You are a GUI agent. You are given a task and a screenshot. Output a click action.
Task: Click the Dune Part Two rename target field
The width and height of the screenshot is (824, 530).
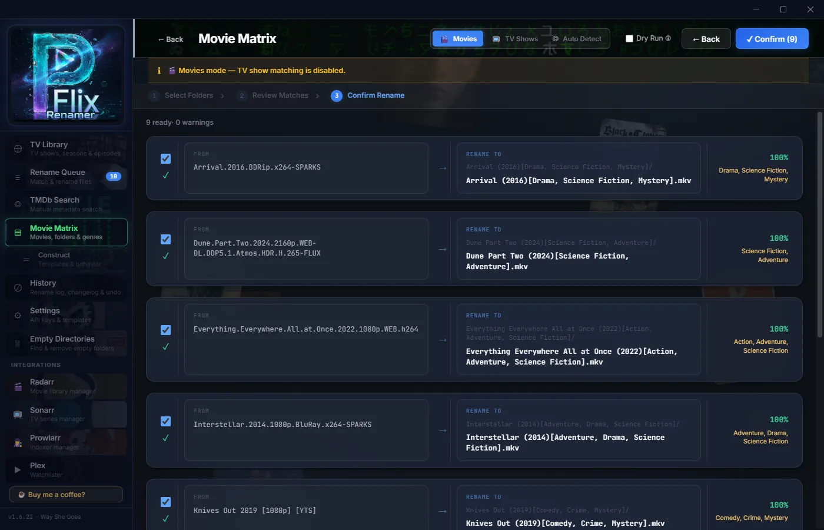click(x=579, y=249)
